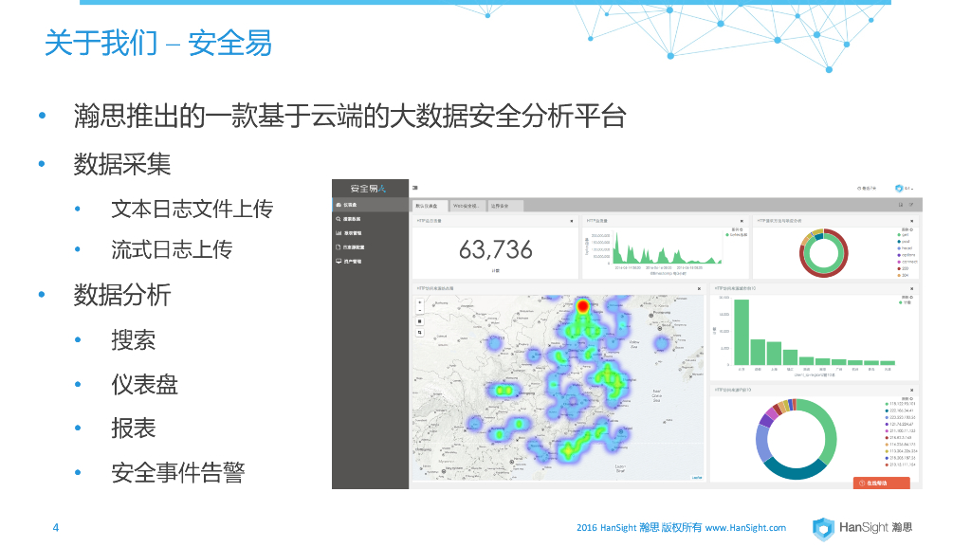Toggle the 'options' legend entry
Image resolution: width=971 pixels, height=547 pixels.
coord(907,255)
